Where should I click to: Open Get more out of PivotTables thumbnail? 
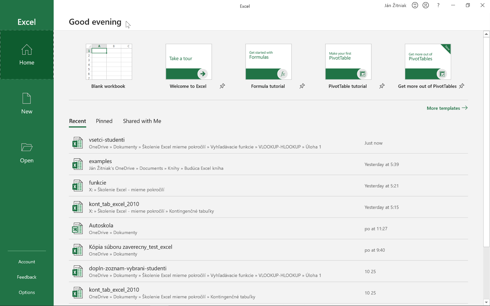(428, 62)
